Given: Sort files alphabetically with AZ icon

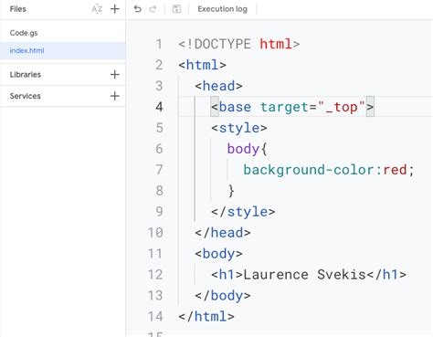Looking at the screenshot, I should point(97,9).
